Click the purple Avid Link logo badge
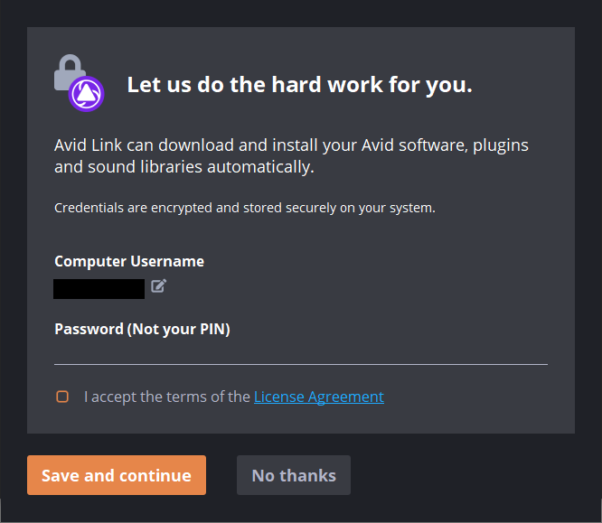This screenshot has width=602, height=523. [x=87, y=93]
